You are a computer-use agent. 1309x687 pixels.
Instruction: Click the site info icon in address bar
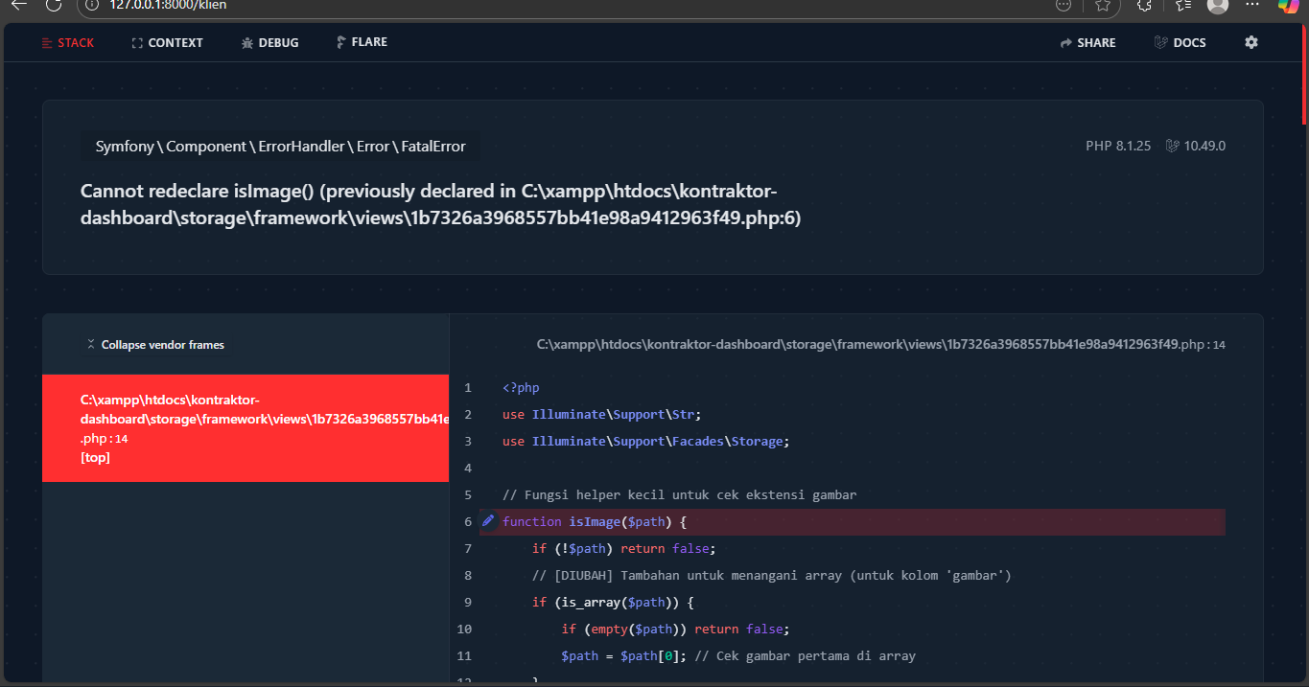tap(91, 5)
